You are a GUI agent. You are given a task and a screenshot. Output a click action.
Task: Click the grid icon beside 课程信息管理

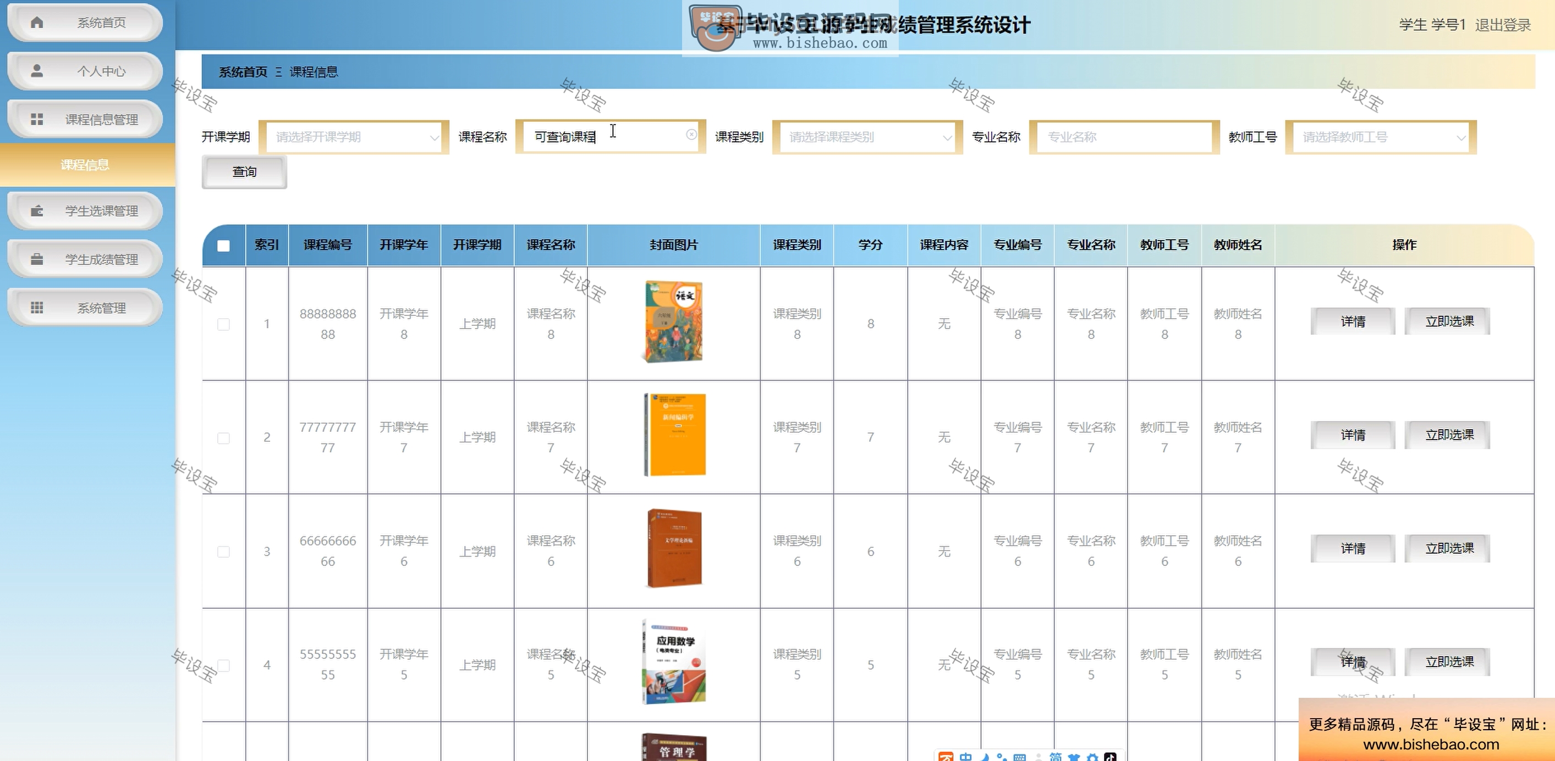(37, 119)
